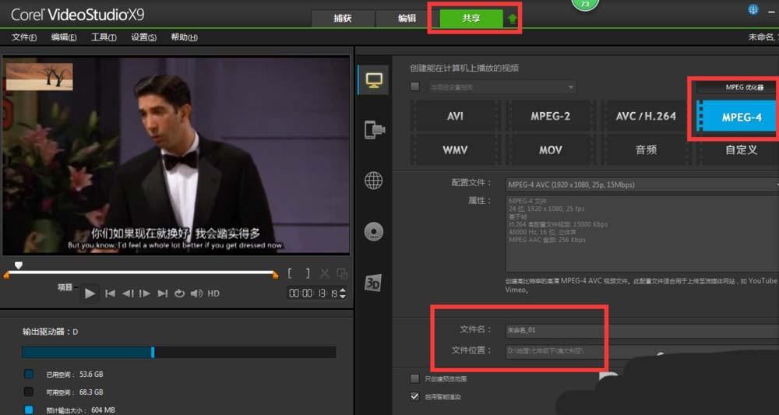Open the 文件 menu
The height and width of the screenshot is (415, 779).
(x=24, y=37)
